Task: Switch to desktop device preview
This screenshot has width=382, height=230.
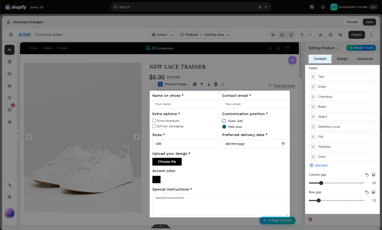Action: [x=273, y=35]
